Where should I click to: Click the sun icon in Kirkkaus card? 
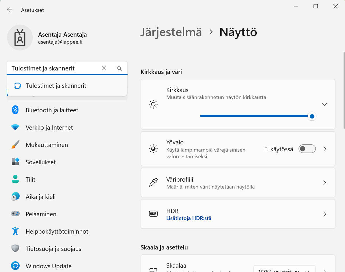[153, 104]
